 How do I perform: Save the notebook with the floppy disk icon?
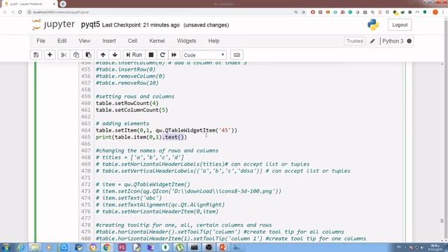tap(36, 55)
